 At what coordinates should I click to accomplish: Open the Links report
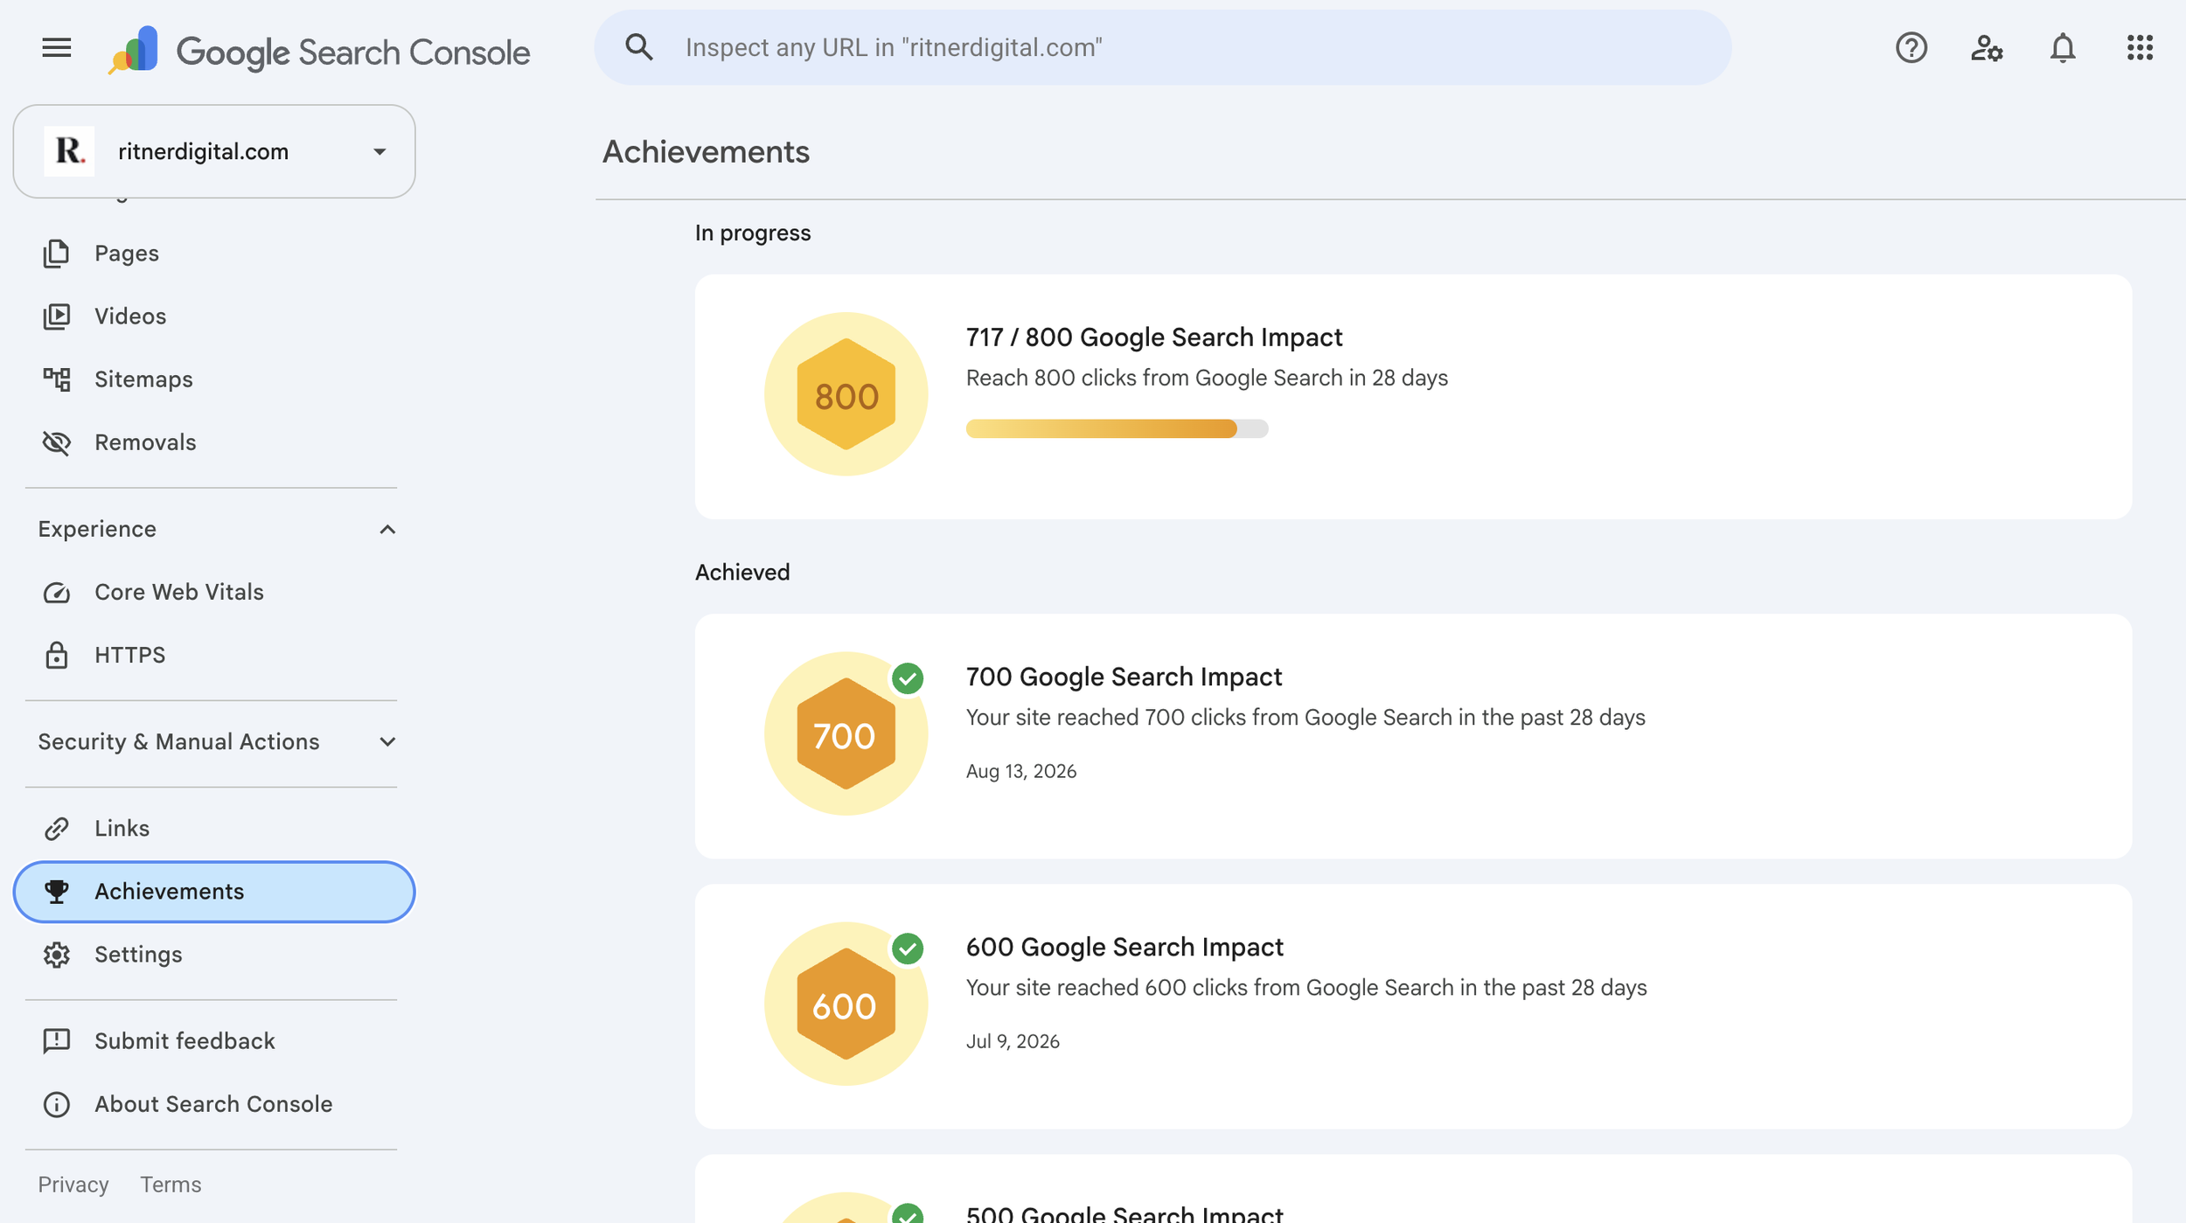coord(214,828)
